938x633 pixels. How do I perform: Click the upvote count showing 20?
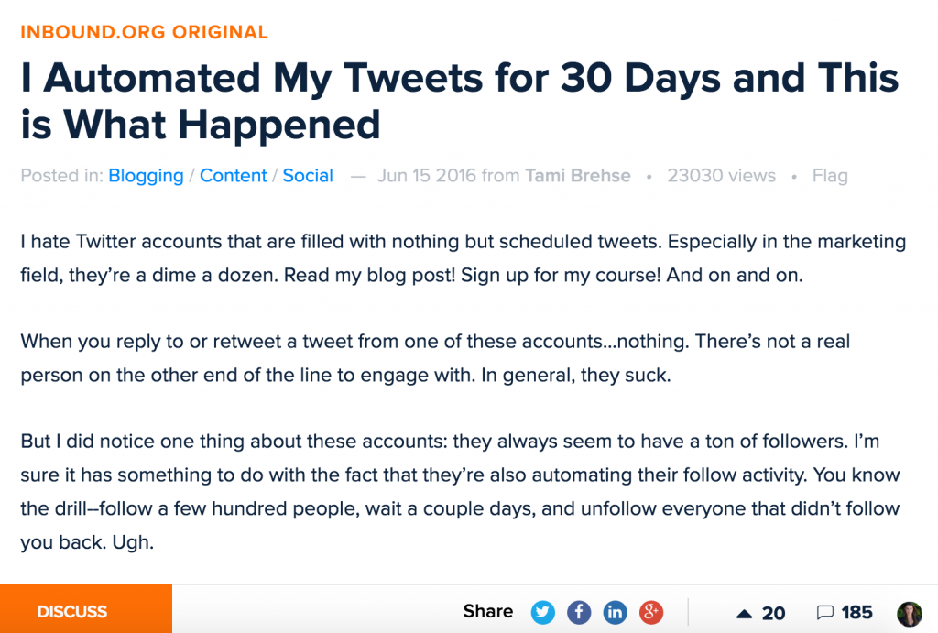click(774, 612)
